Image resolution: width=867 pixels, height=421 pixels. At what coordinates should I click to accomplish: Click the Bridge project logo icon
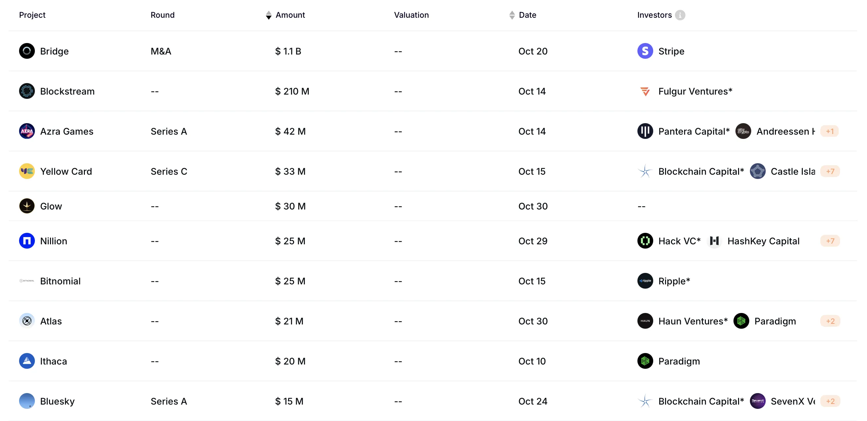[x=27, y=51]
